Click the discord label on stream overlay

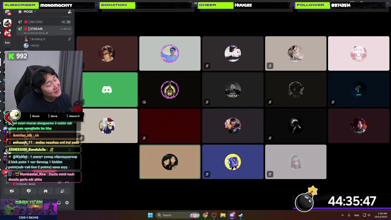[74, 116]
